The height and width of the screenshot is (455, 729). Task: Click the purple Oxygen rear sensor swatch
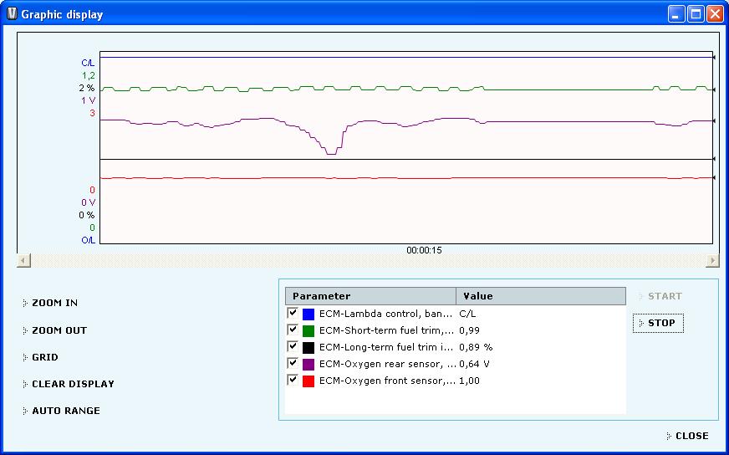(x=308, y=365)
